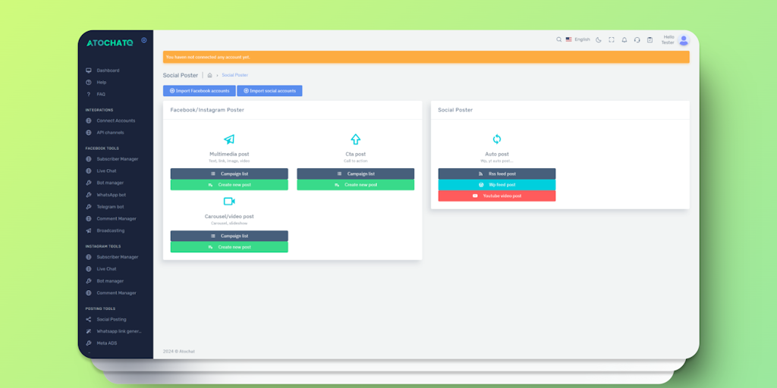This screenshot has height=388, width=777.
Task: Open Campaign list under Carousel/video post
Action: pos(229,236)
